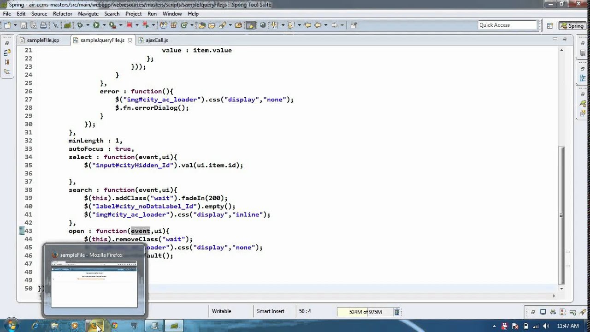Screen dimensions: 590x332
Task: Click the New Java Class icon
Action: pos(184,25)
